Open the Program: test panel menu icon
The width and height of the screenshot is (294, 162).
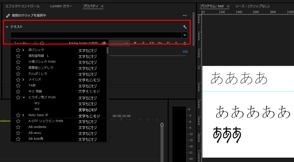point(229,6)
